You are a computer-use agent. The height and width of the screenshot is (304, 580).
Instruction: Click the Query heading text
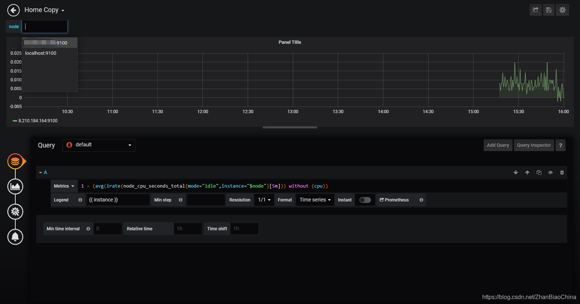[46, 145]
